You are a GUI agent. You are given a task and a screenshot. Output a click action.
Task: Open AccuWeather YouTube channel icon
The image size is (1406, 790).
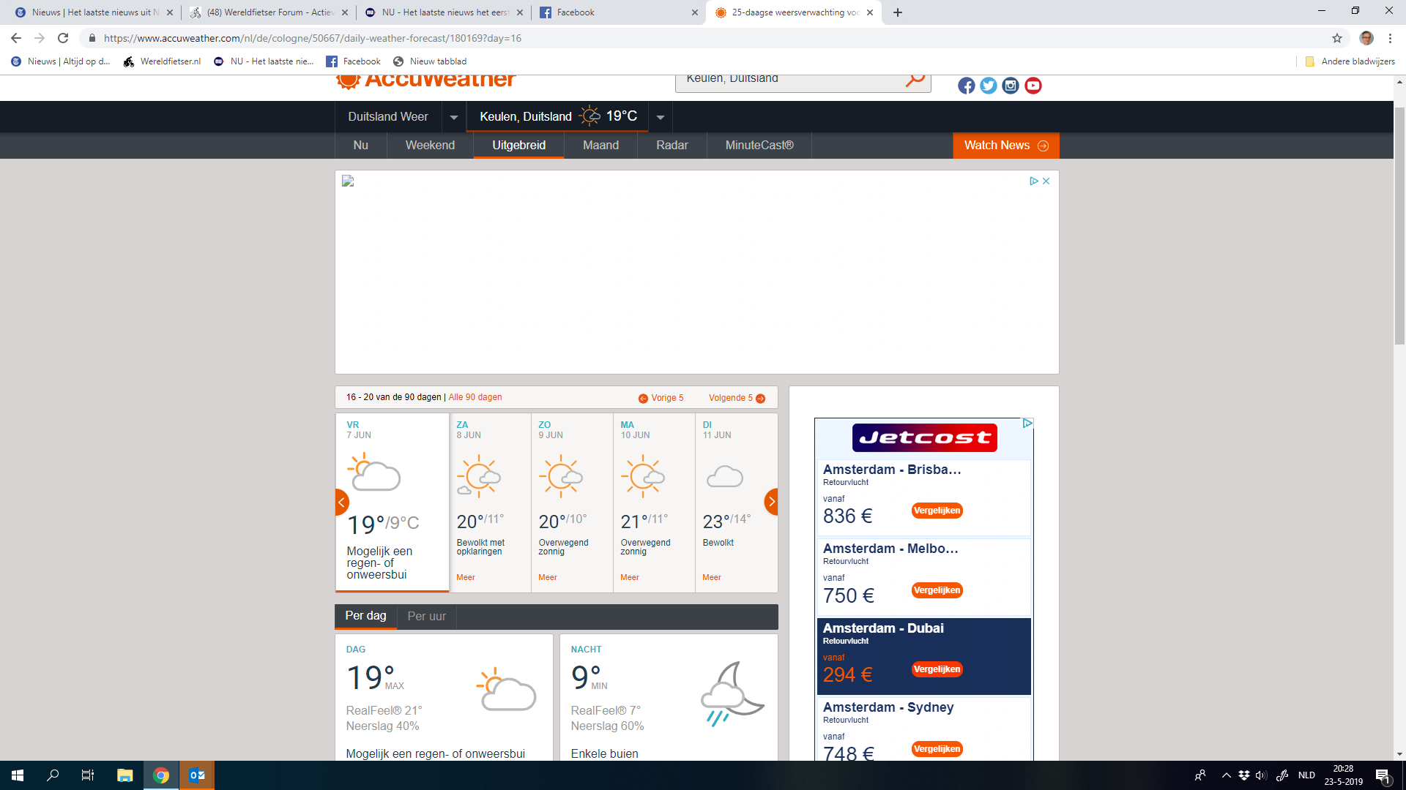point(1033,86)
